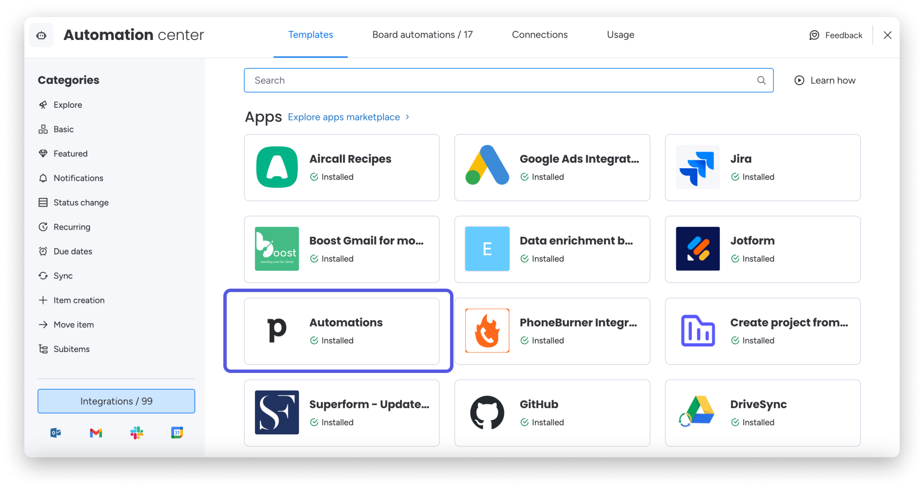924x489 pixels.
Task: Click the Automations p logo
Action: [x=277, y=330]
